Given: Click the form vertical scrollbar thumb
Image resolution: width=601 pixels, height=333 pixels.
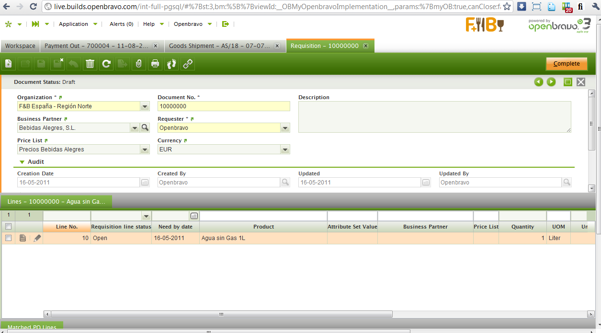Looking at the screenshot, I should pyautogui.click(x=592, y=124).
